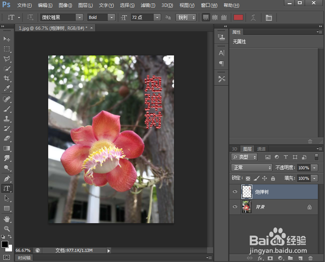Switch to the 通道 tab
Screen dimensions: 325x262
261,149
